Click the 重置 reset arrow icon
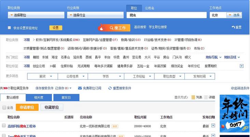250x137 pixels. [233, 27]
